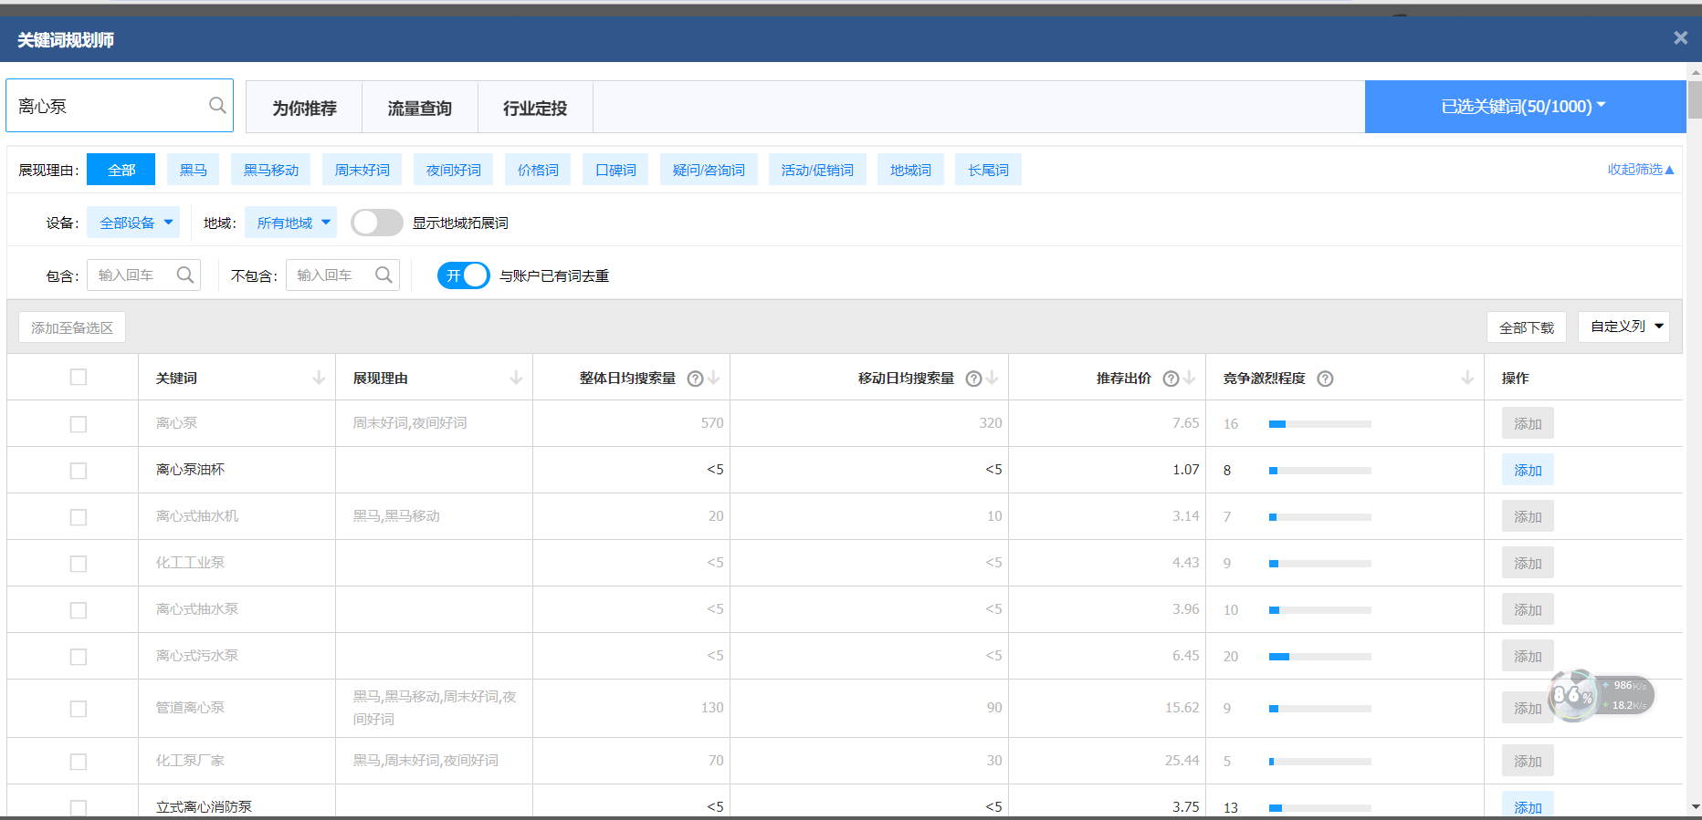The width and height of the screenshot is (1702, 820).
Task: Sort by 展现理由 column arrow
Action: (516, 378)
